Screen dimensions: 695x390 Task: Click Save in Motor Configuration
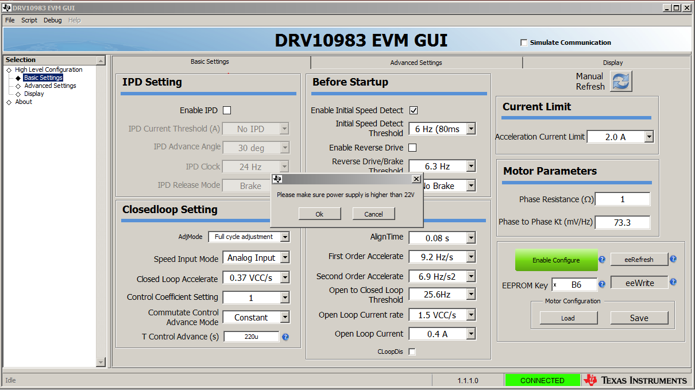pyautogui.click(x=639, y=318)
